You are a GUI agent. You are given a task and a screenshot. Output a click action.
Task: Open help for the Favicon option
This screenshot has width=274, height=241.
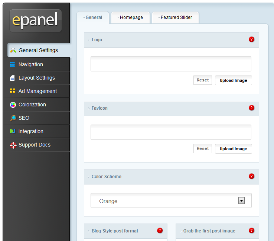(251, 108)
